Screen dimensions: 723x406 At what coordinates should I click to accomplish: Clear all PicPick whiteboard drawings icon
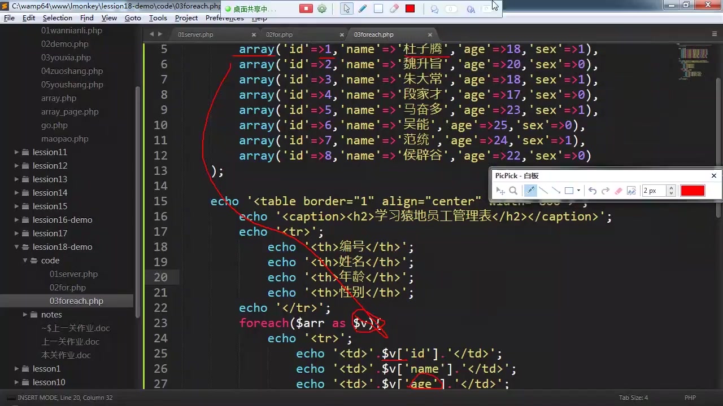pos(631,191)
